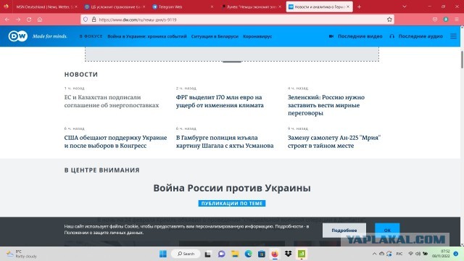This screenshot has height=261, width=464.
Task: Open Firefox application hamburger menu
Action: tap(457, 20)
